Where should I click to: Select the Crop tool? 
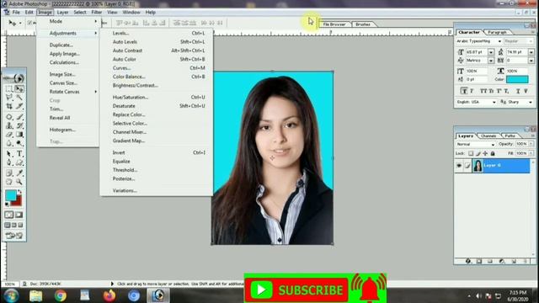(9, 106)
